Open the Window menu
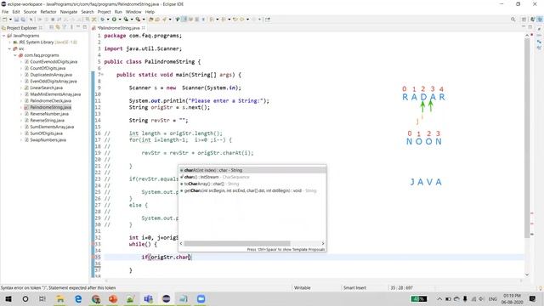544x306 pixels. 133,12
